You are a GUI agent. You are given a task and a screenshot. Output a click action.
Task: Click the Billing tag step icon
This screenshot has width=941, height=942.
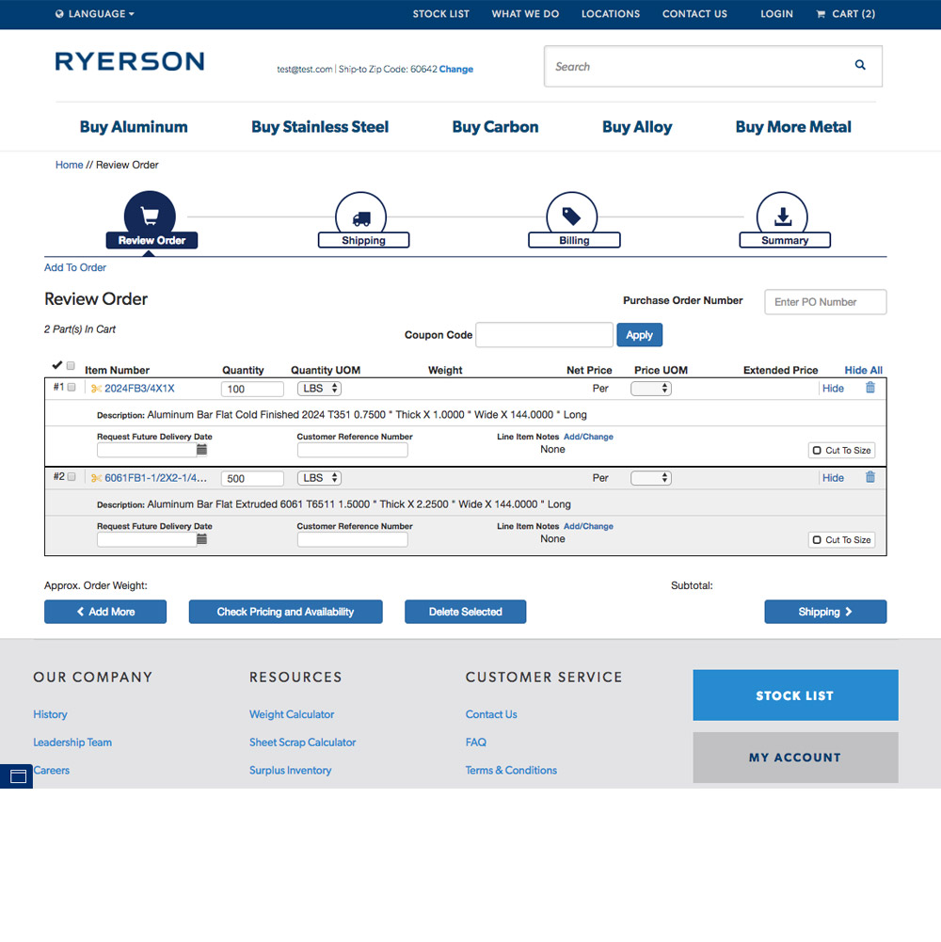571,216
